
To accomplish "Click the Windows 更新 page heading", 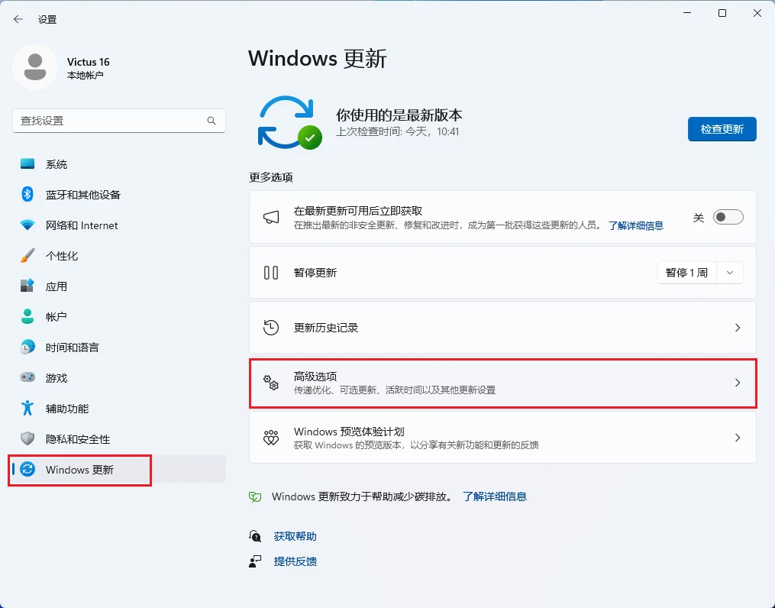I will [x=318, y=58].
